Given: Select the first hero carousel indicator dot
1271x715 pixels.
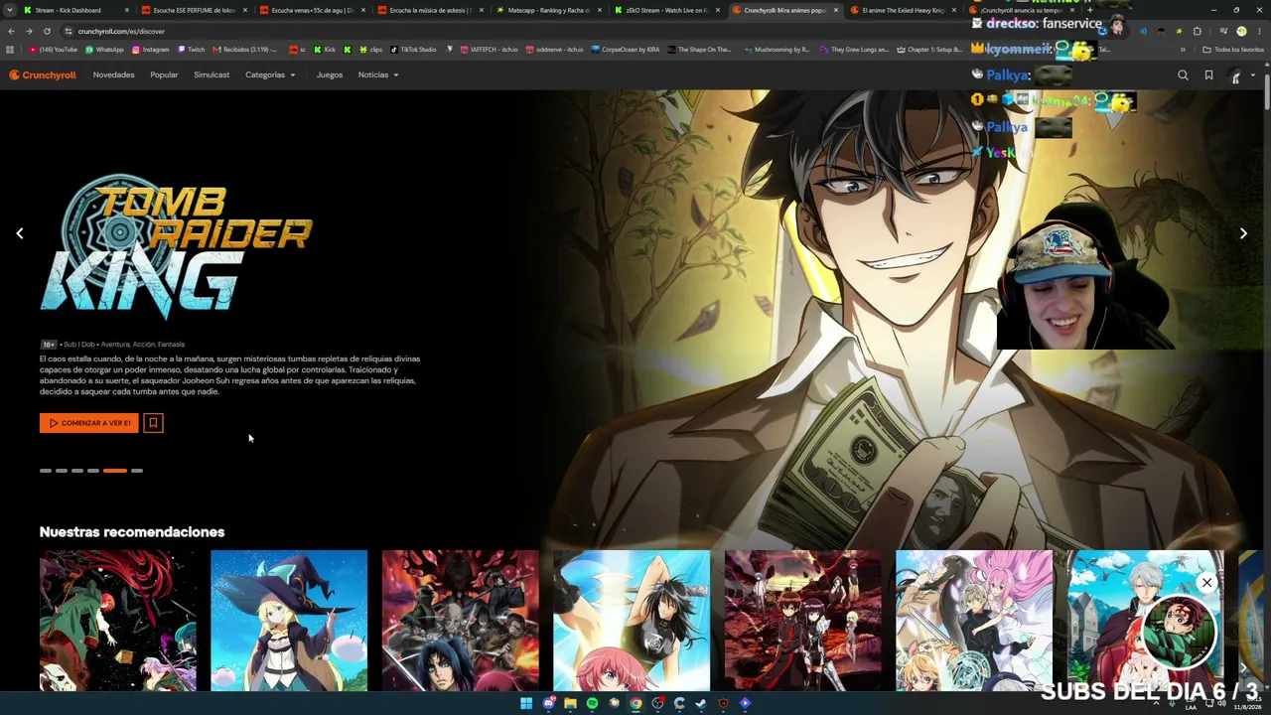Looking at the screenshot, I should pyautogui.click(x=46, y=471).
